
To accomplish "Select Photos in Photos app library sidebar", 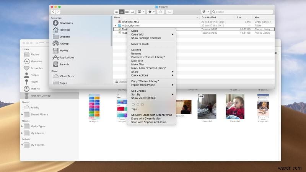I will click(35, 54).
